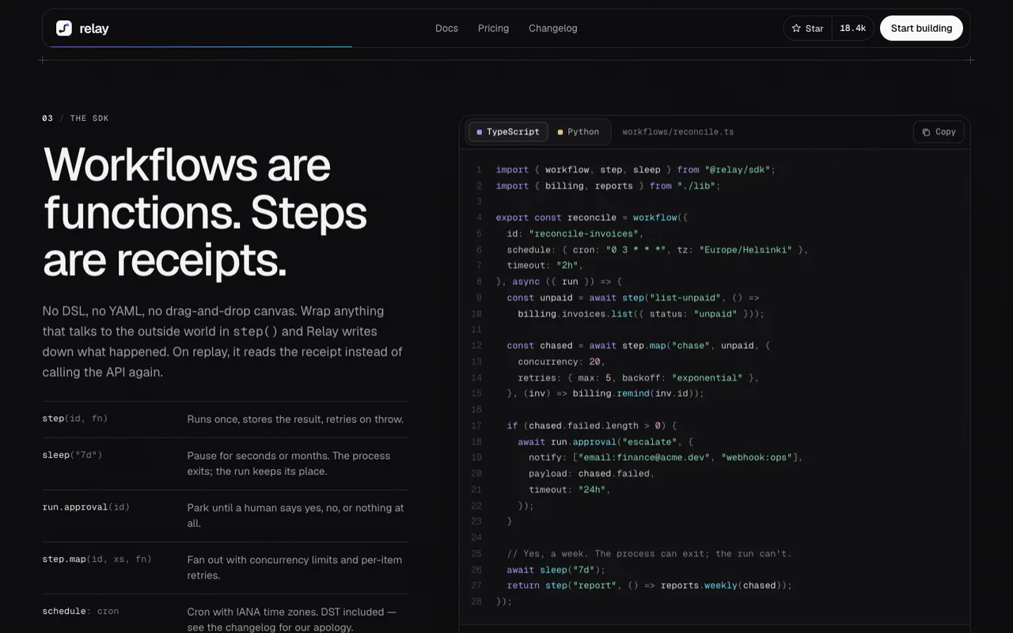
Task: Click the schedule: cron row label
Action: [x=81, y=611]
